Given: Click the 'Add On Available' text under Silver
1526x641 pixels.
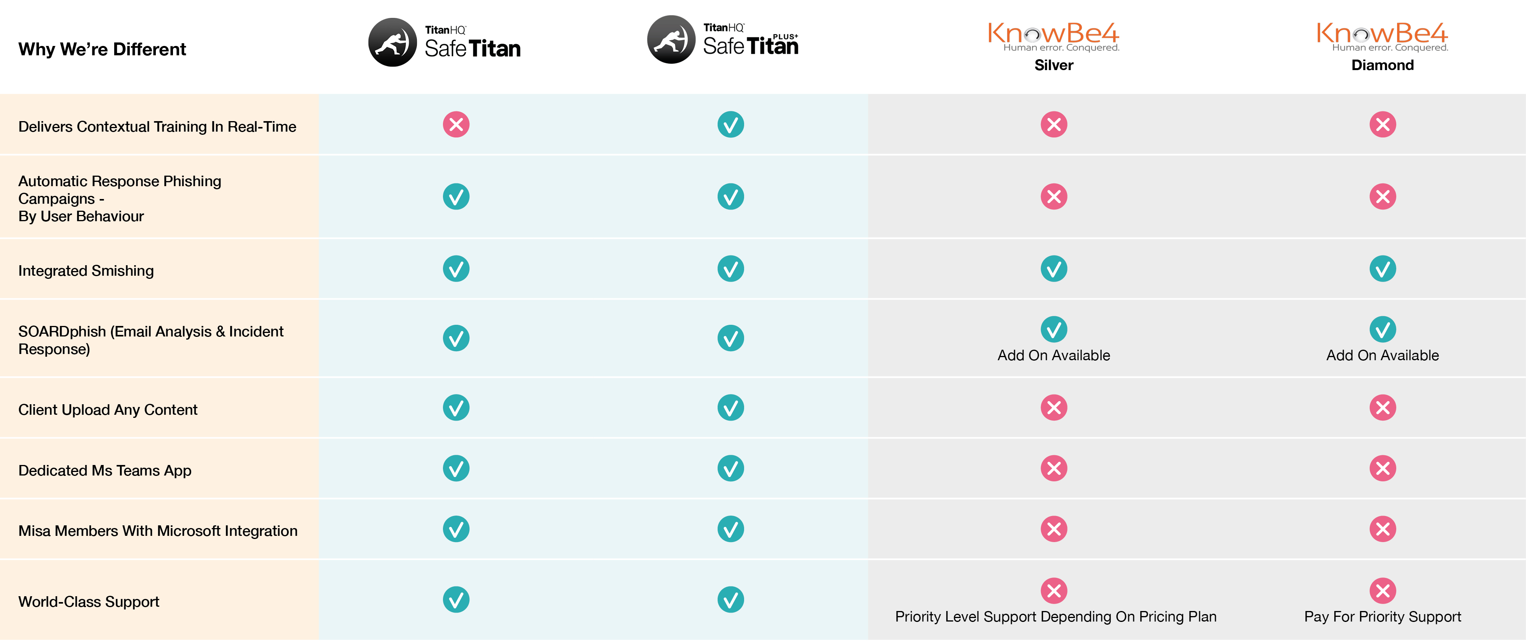Looking at the screenshot, I should (x=1054, y=356).
